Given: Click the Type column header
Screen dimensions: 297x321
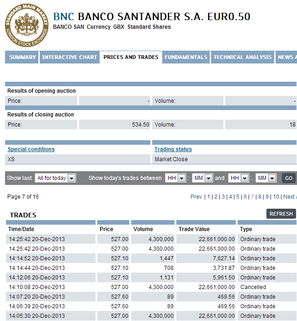Looking at the screenshot, I should 246,229.
